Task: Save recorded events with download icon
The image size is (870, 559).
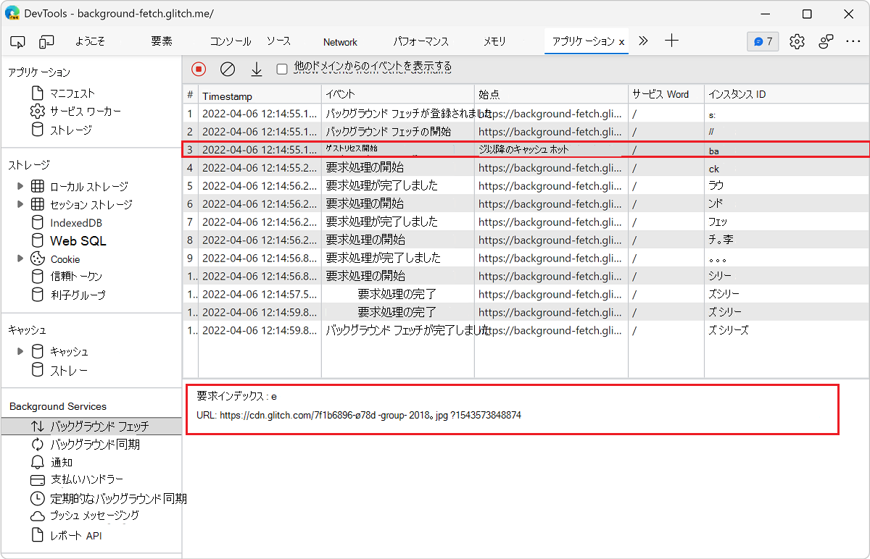Action: tap(256, 69)
